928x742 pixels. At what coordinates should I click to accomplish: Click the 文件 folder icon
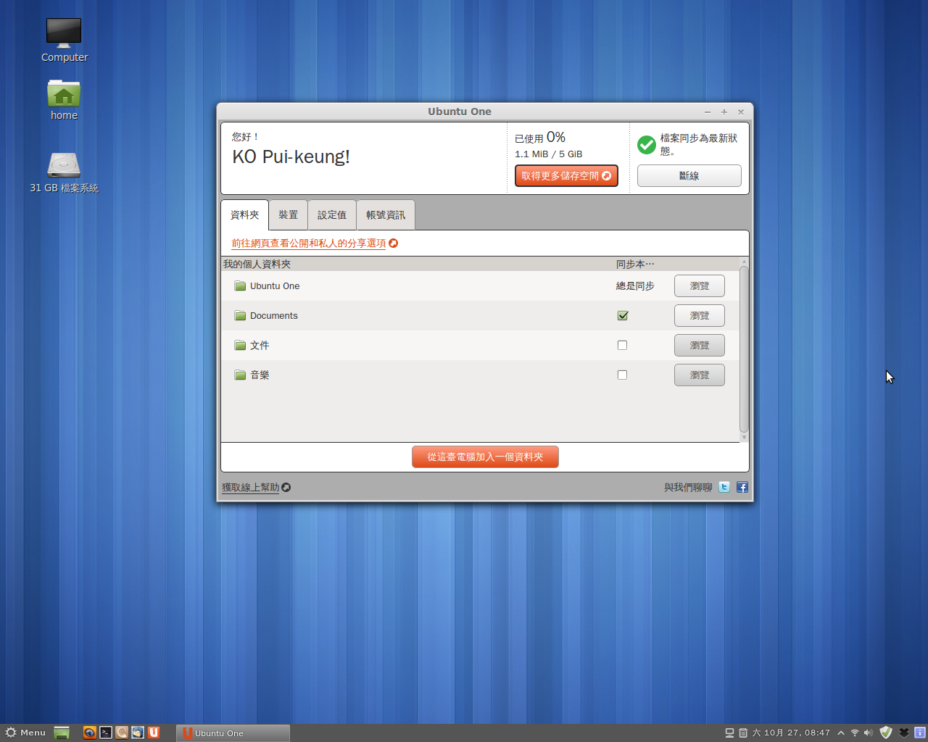tap(240, 346)
